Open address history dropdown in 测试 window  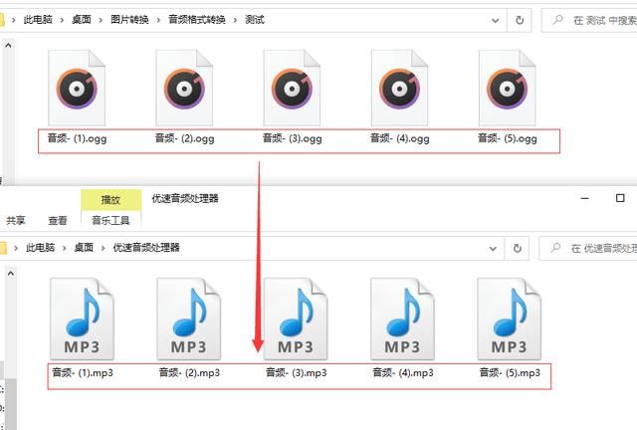496,20
